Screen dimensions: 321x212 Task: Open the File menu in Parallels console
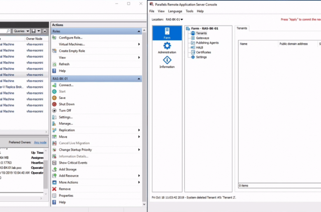click(x=152, y=11)
